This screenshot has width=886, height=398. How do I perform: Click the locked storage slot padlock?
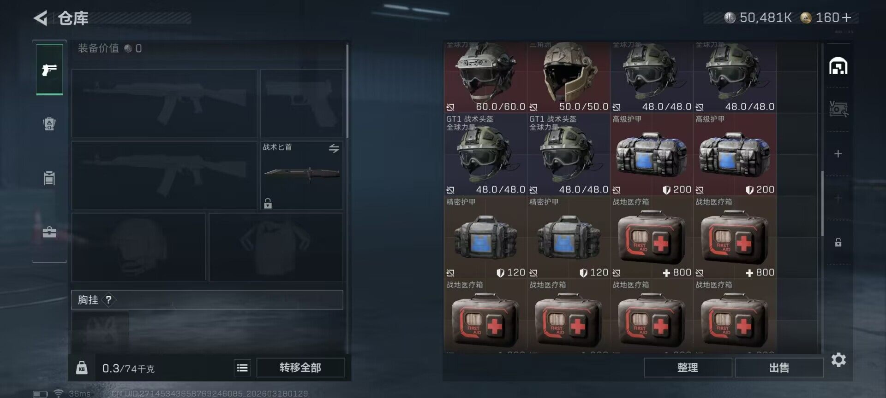[x=838, y=242]
